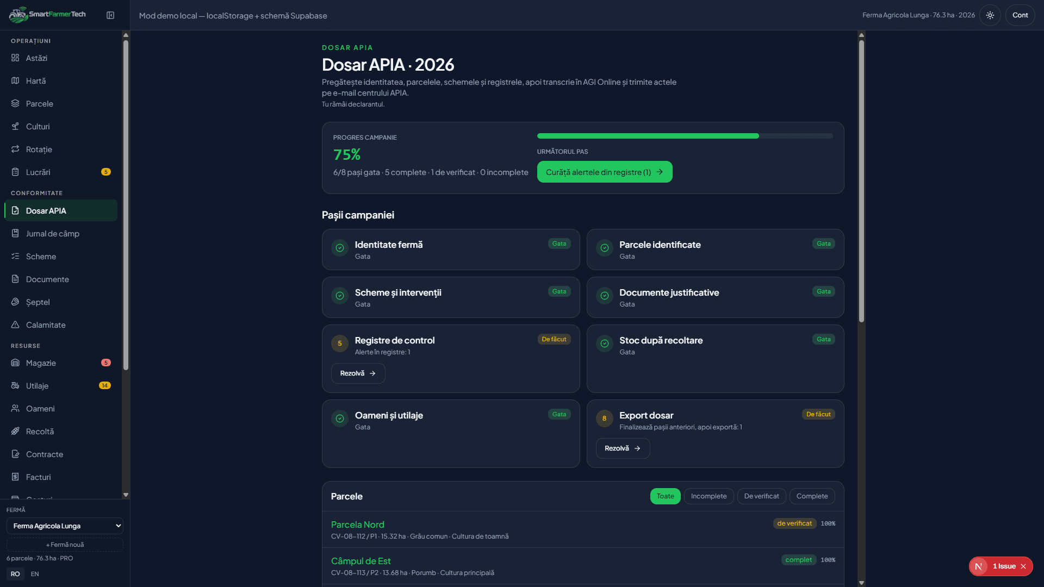Image resolution: width=1044 pixels, height=587 pixels.
Task: Click the Magazie badge showing 5
Action: pos(106,363)
